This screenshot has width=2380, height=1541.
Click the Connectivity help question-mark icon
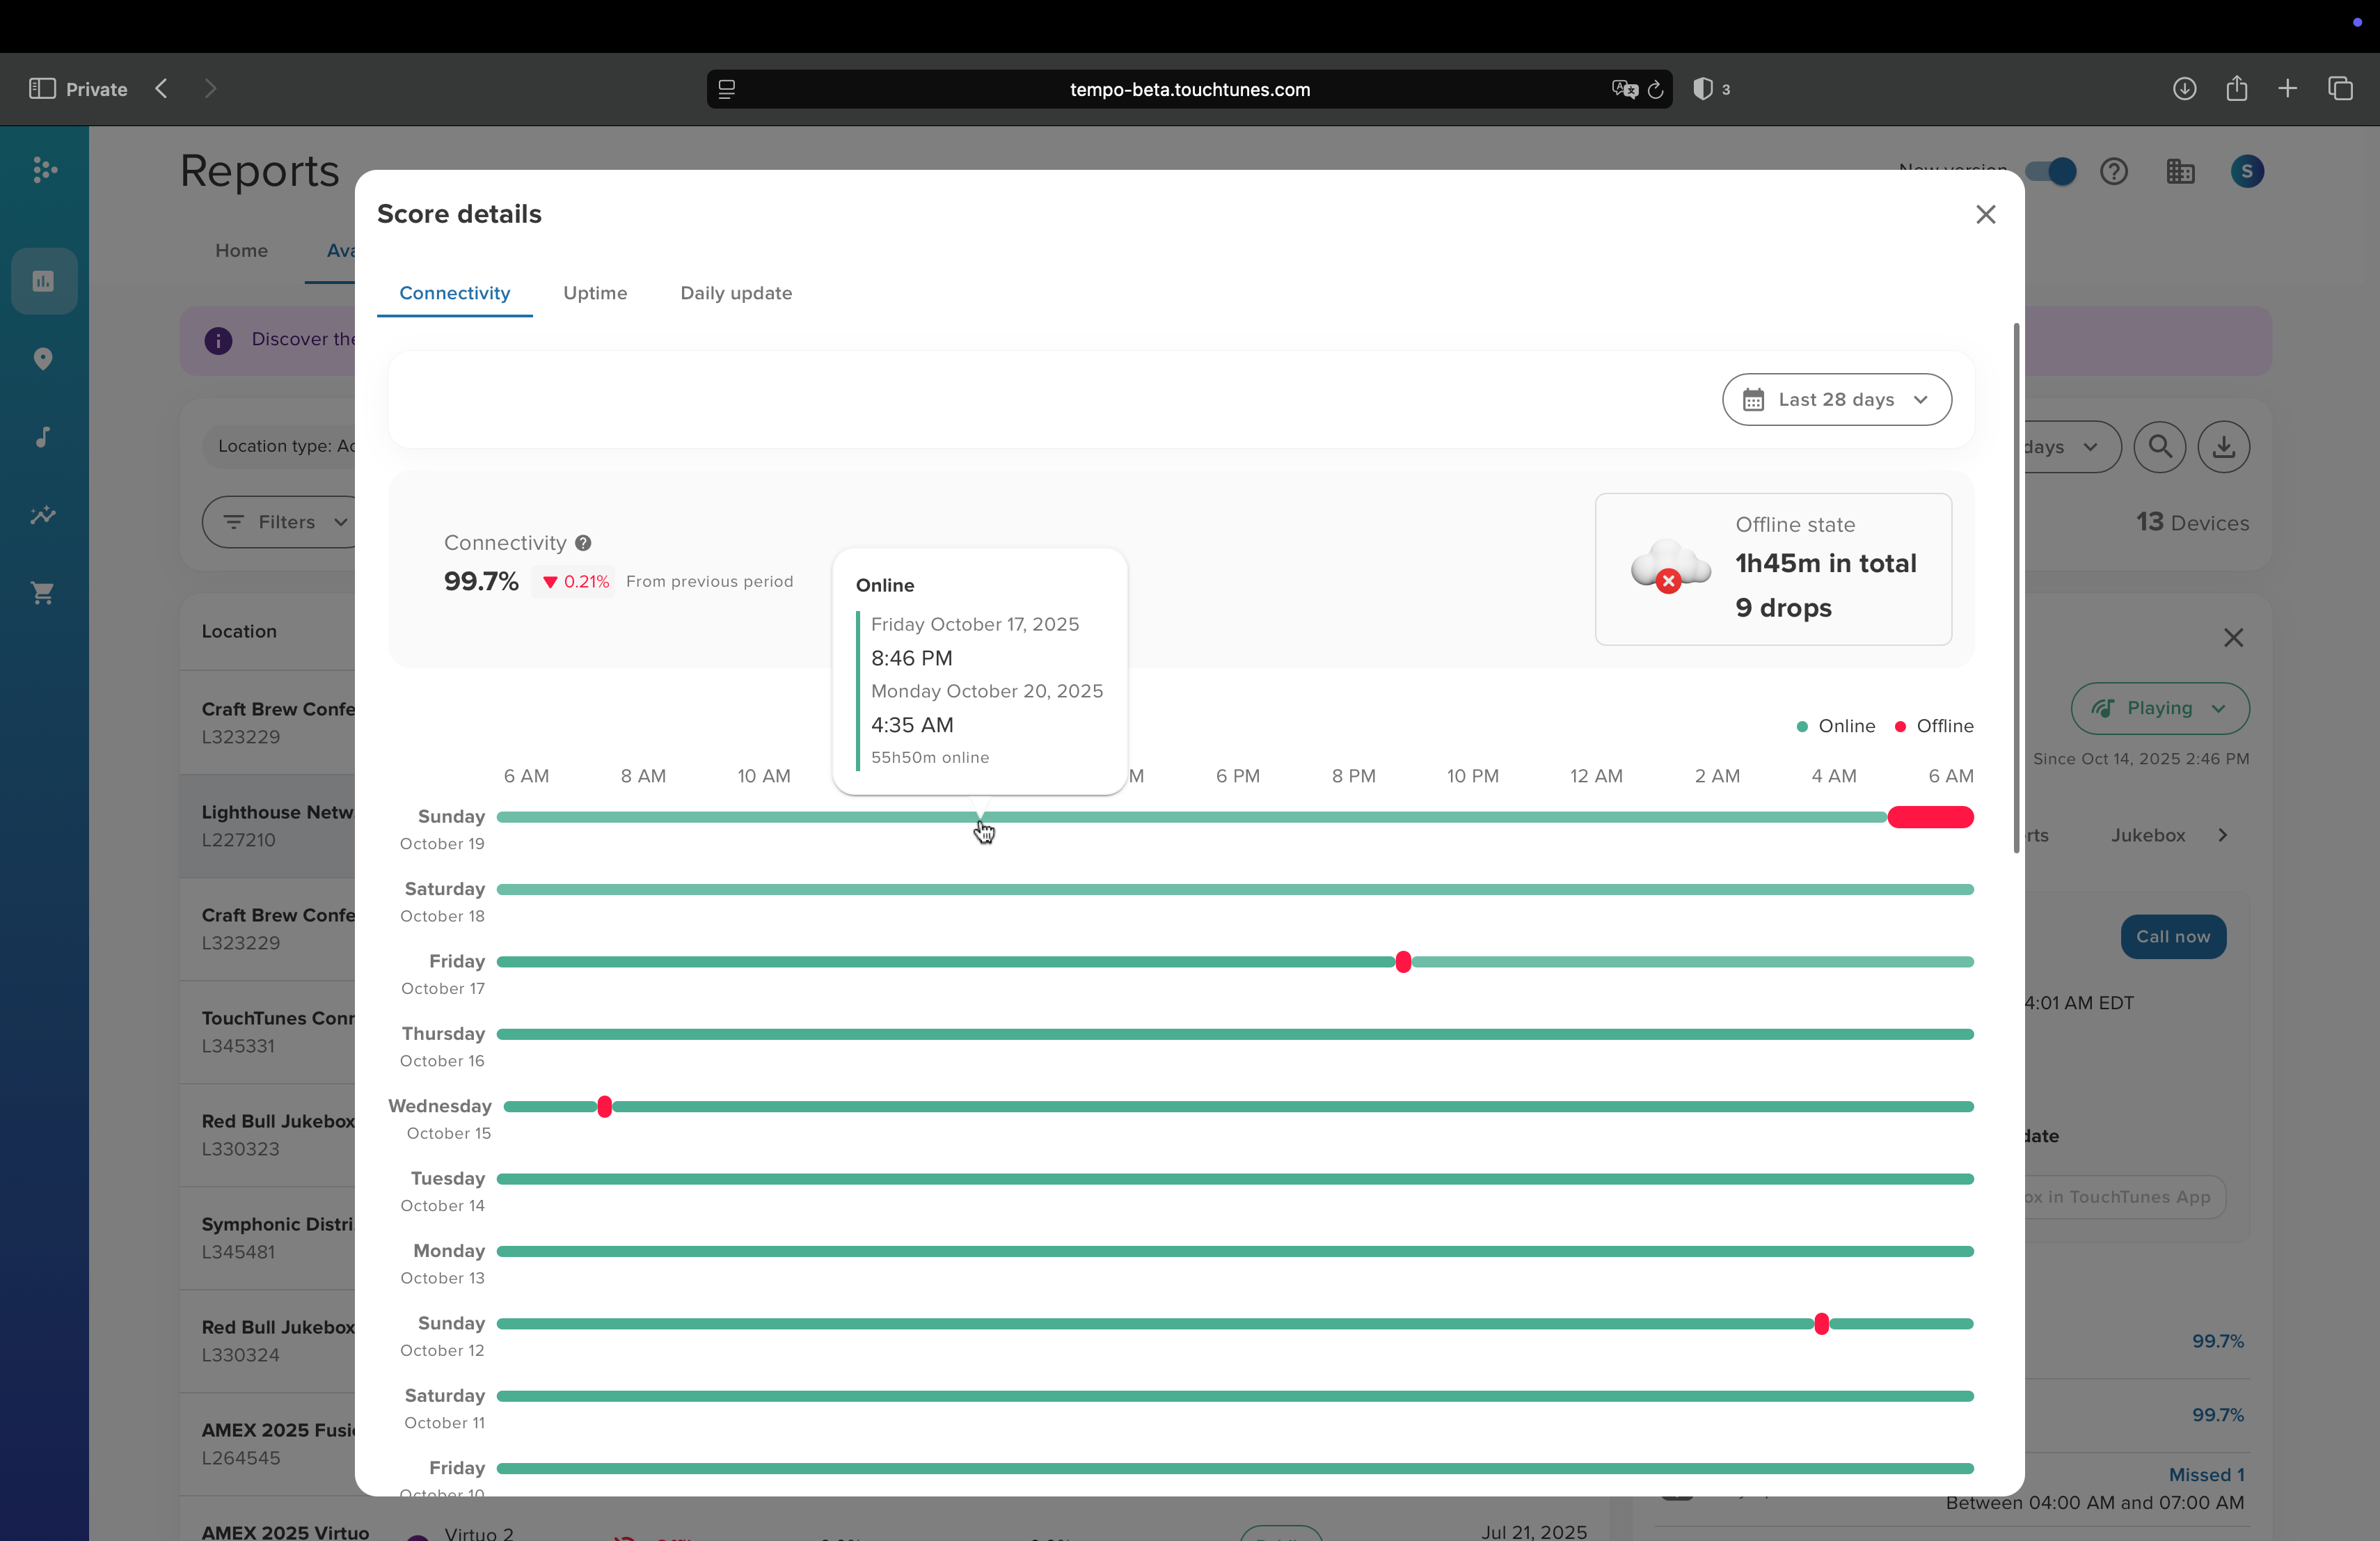pos(583,543)
